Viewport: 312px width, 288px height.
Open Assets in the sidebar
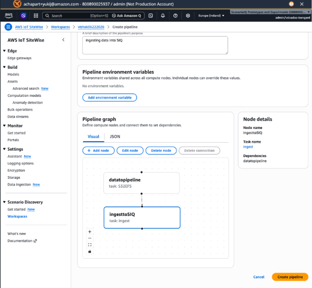[12, 81]
